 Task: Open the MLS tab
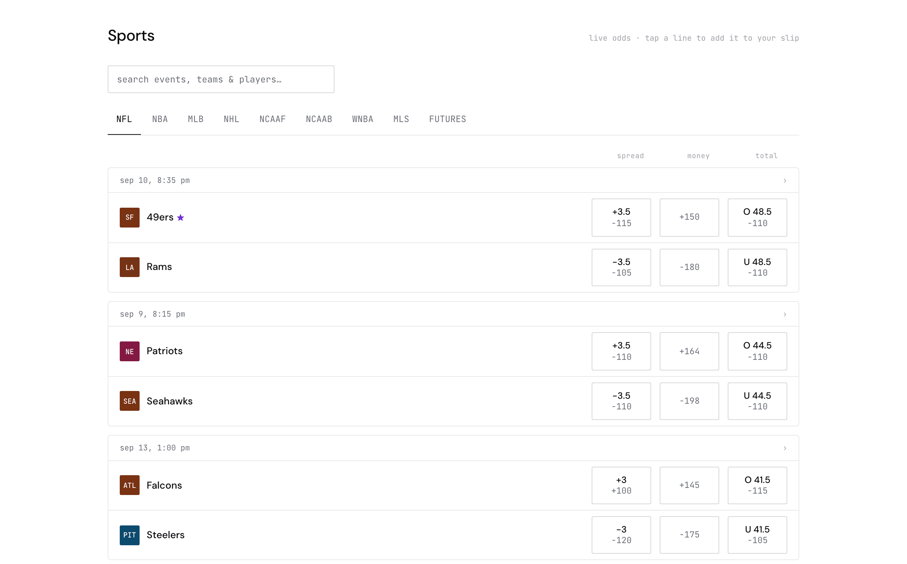tap(401, 119)
